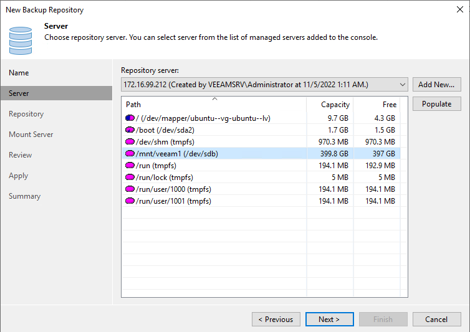The height and width of the screenshot is (332, 470).
Task: Click the /run/user/1000 disk icon
Action: coord(130,189)
